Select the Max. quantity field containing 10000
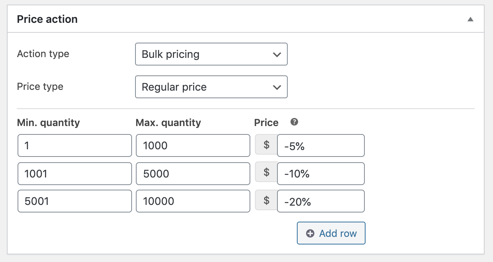 (193, 201)
